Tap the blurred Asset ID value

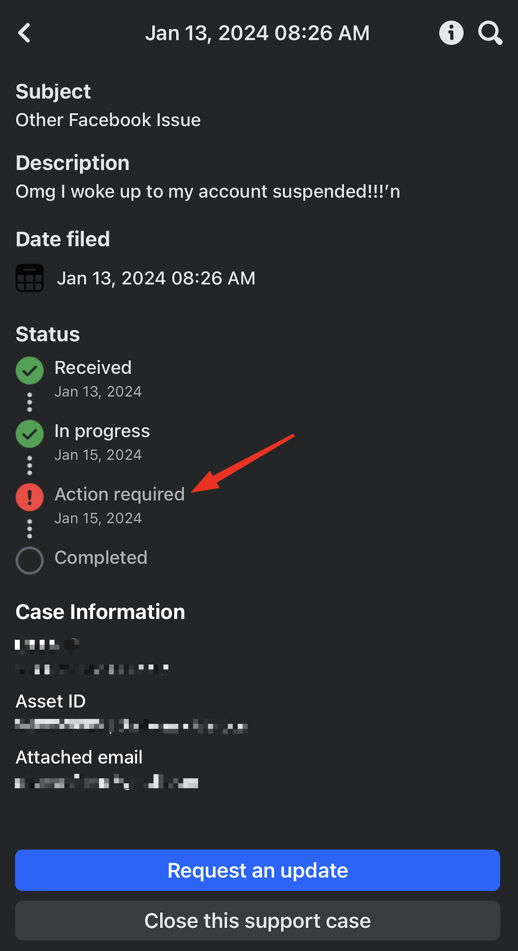coord(131,726)
